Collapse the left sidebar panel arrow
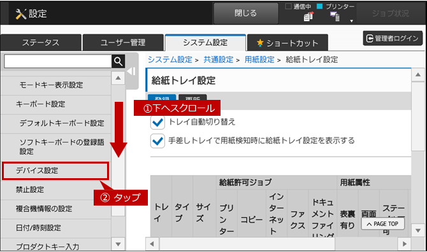 tap(131, 71)
